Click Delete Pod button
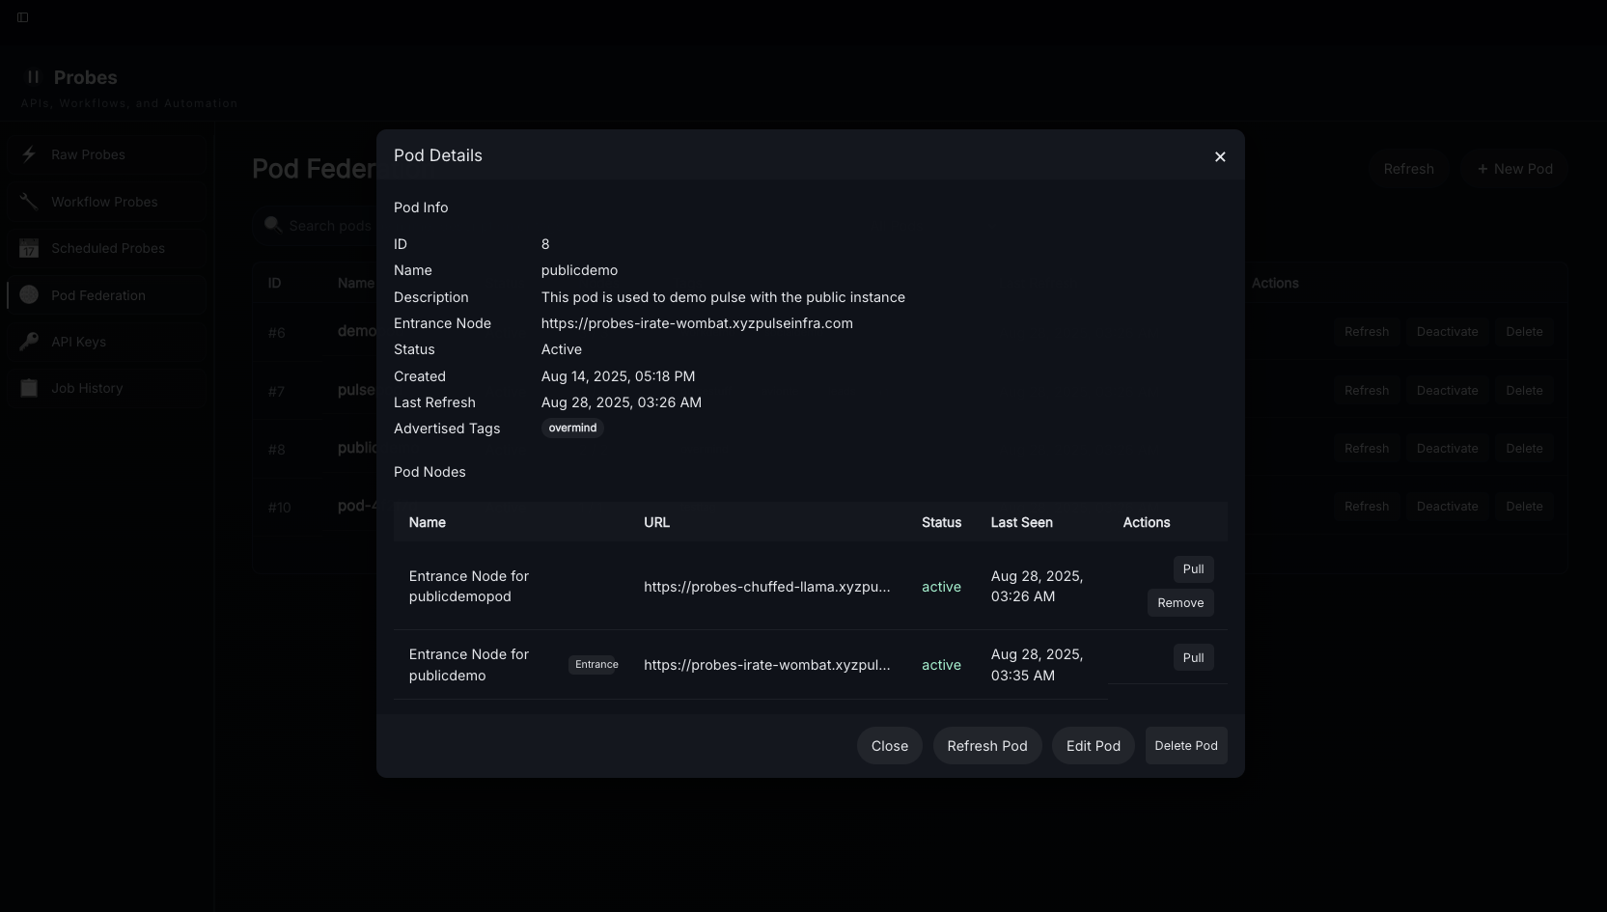Image resolution: width=1607 pixels, height=912 pixels. pyautogui.click(x=1185, y=746)
